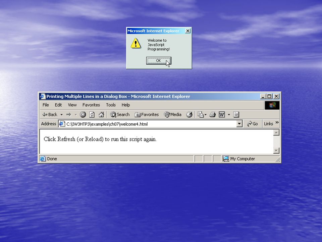Click the resize grip at the status bar corner

click(278, 160)
